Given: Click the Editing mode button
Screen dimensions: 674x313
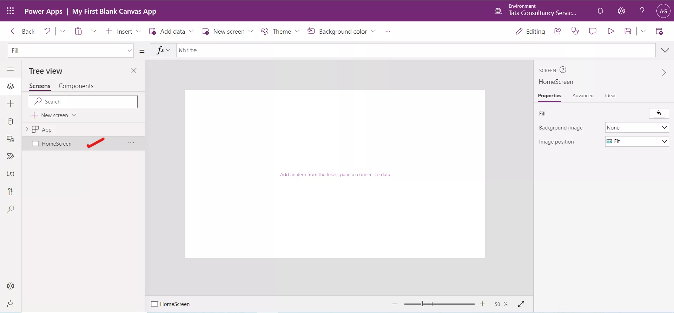Looking at the screenshot, I should pos(530,31).
